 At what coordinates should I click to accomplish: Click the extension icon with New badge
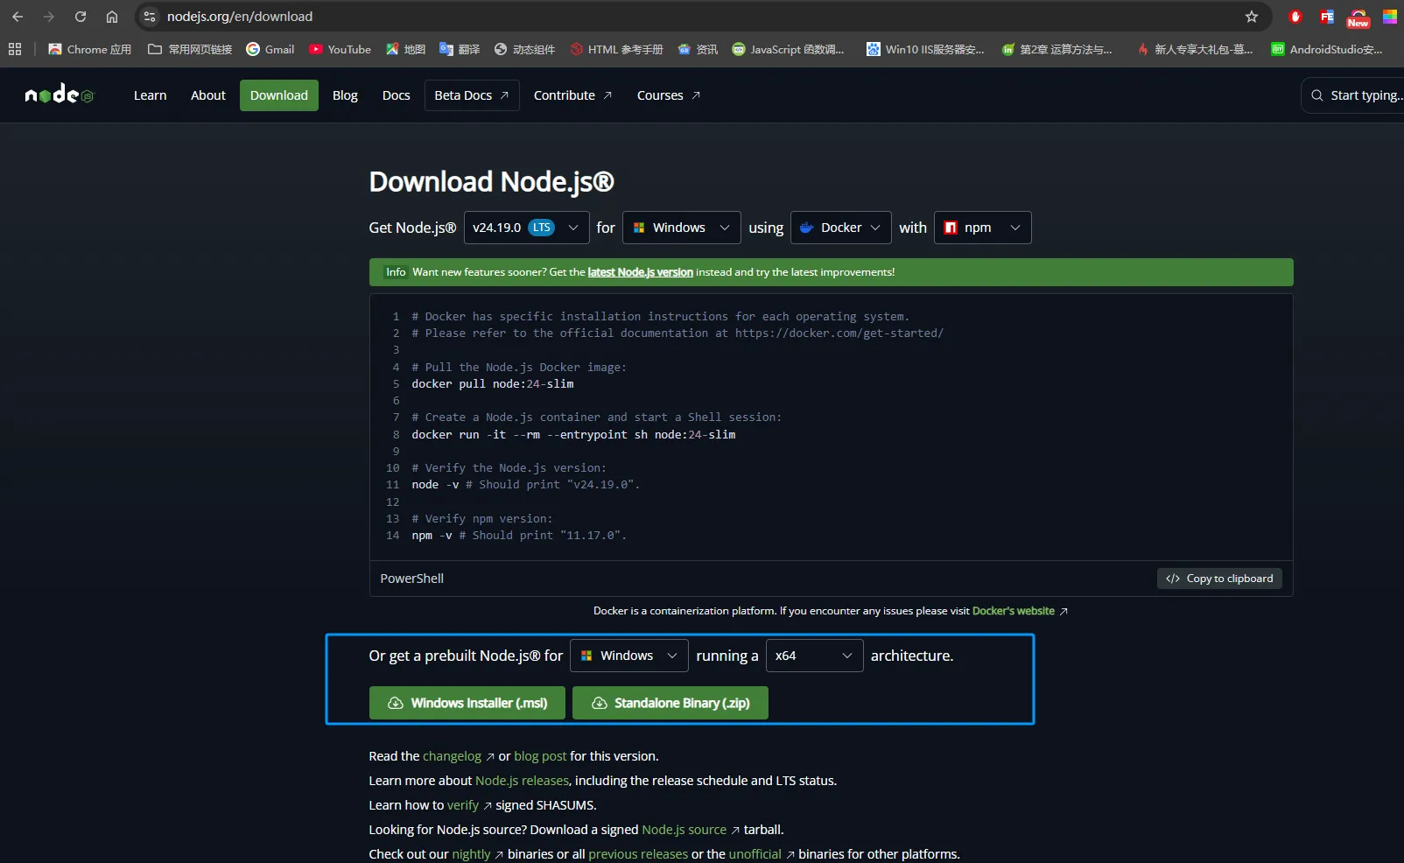pos(1358,18)
